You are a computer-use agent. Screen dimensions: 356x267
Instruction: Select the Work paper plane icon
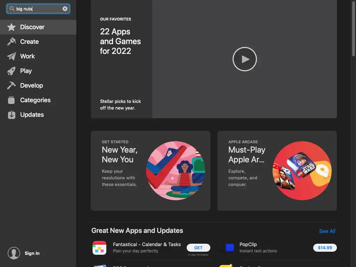point(11,56)
